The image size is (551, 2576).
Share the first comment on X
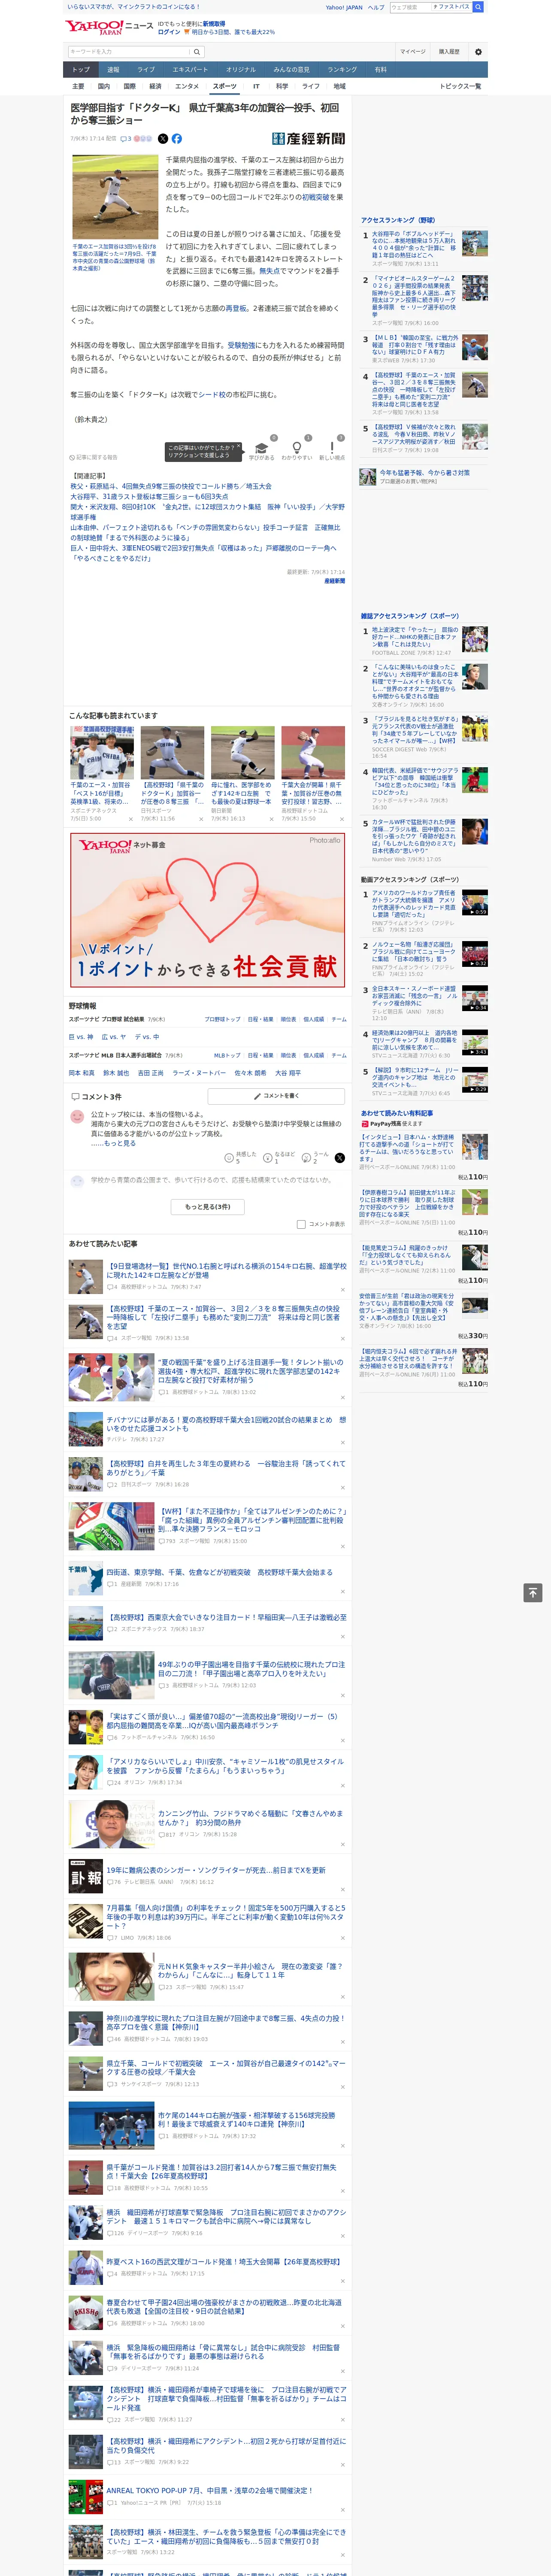click(x=340, y=1157)
